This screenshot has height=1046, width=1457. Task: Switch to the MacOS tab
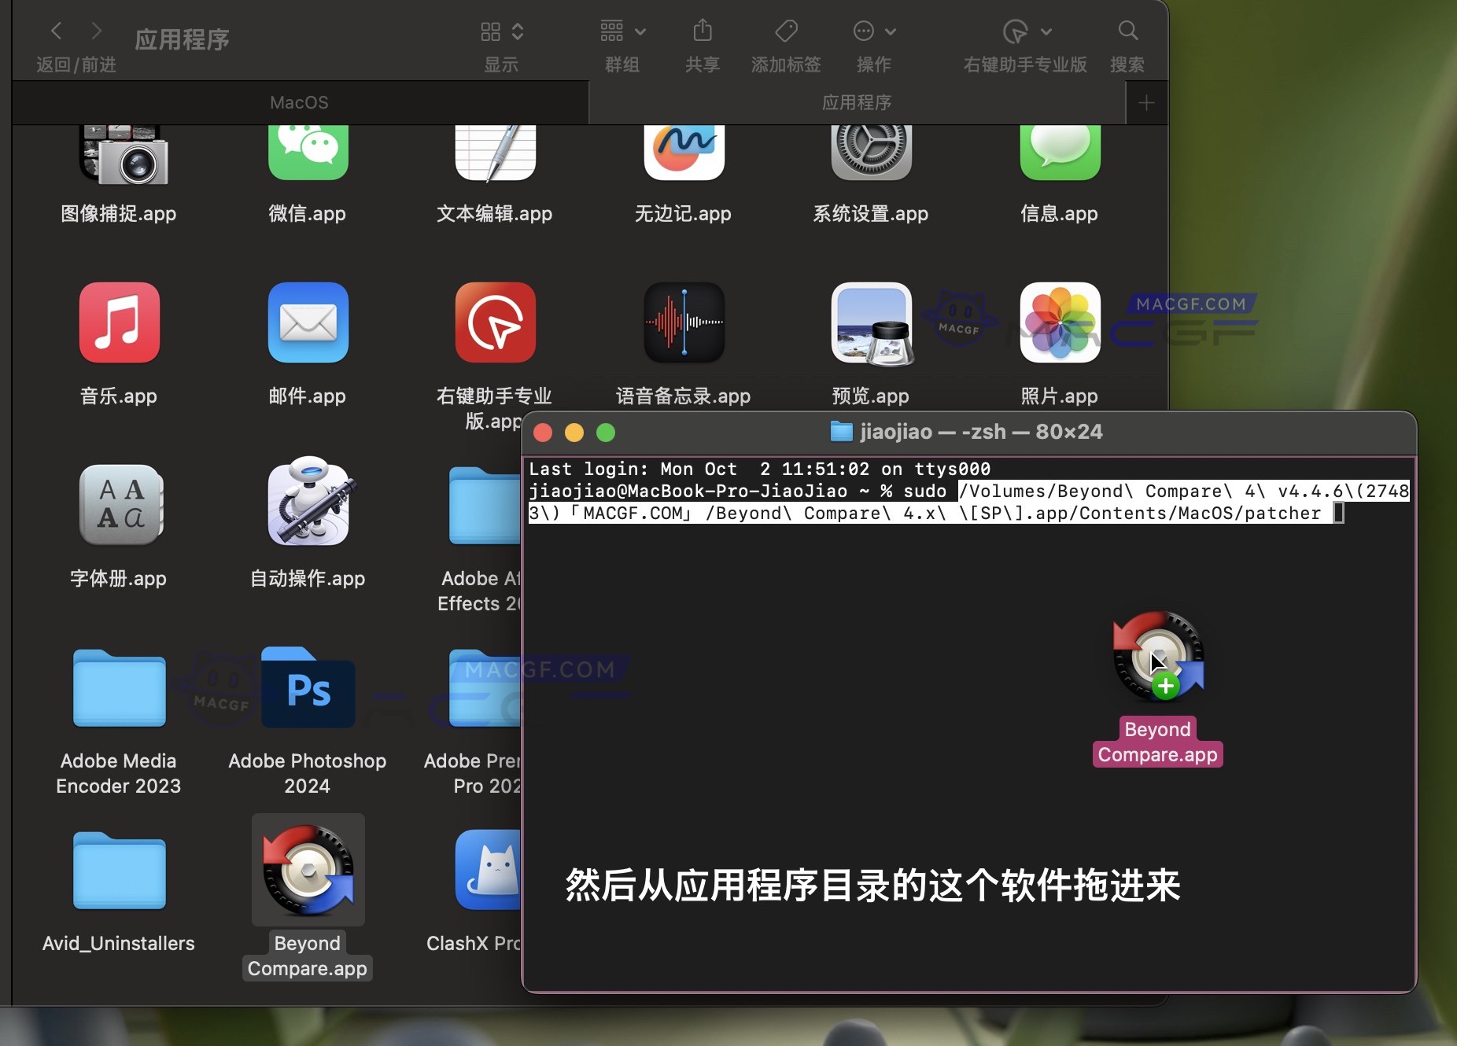[298, 102]
